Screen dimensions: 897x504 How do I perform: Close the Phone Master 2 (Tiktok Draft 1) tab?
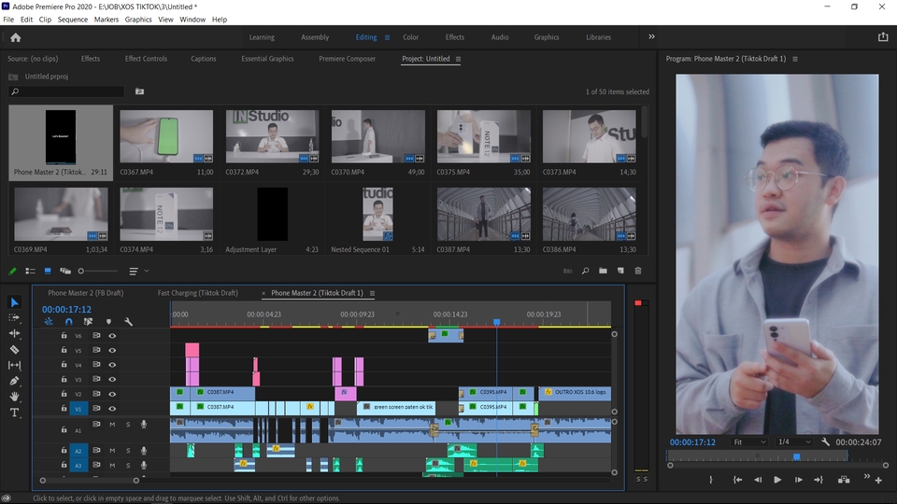[x=263, y=294]
